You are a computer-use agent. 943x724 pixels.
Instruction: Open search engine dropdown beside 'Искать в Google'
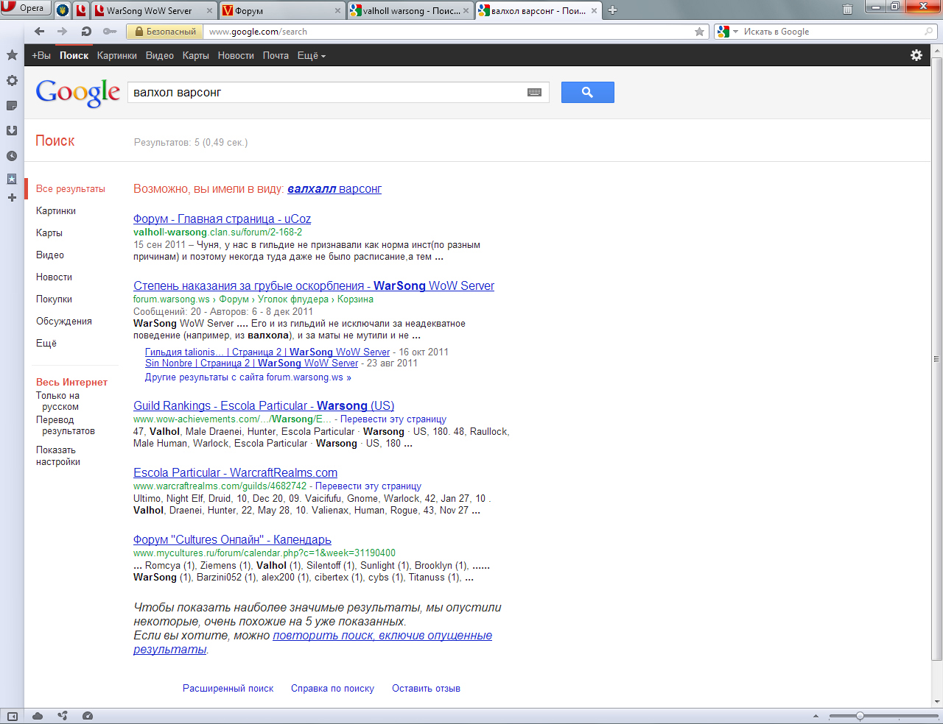(727, 32)
